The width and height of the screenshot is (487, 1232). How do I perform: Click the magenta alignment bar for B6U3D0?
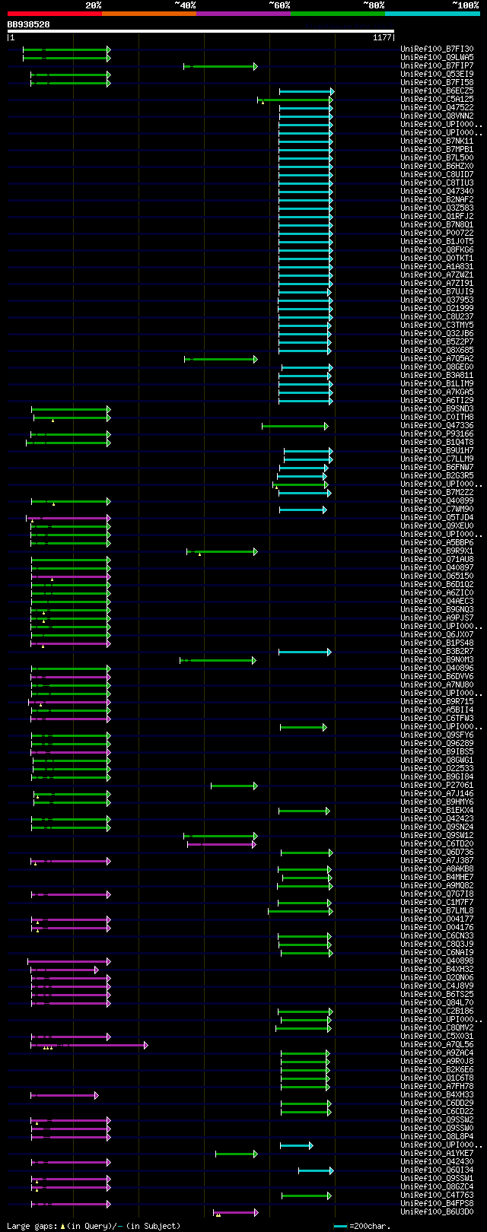236,1212
